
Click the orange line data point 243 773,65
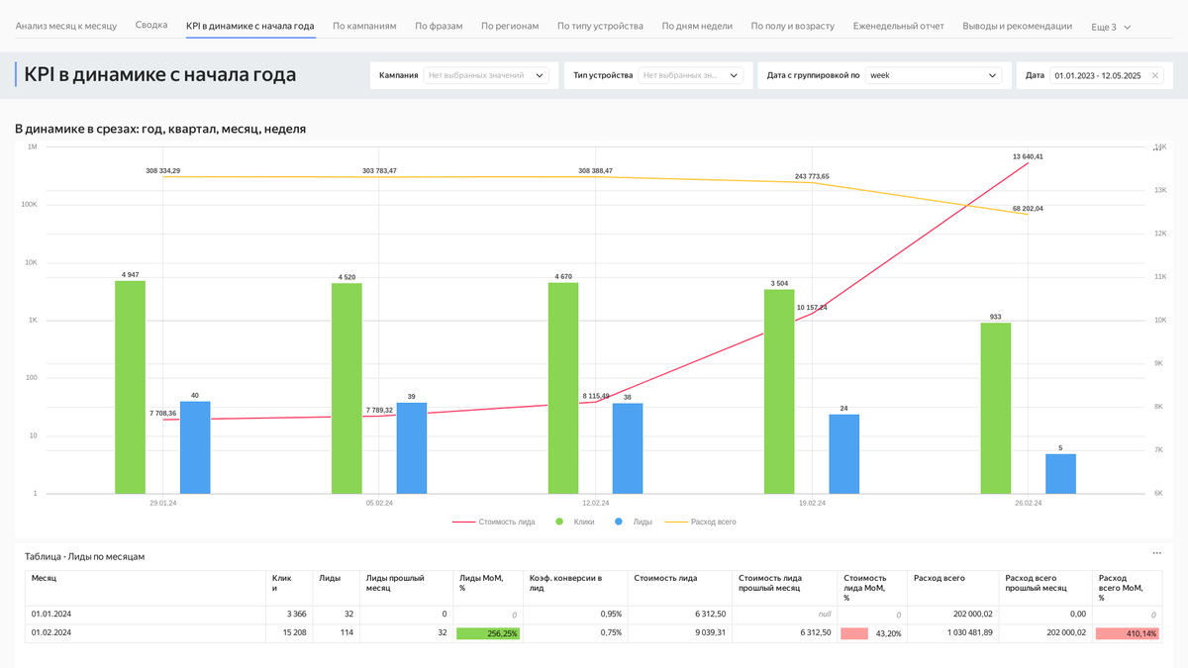point(812,182)
